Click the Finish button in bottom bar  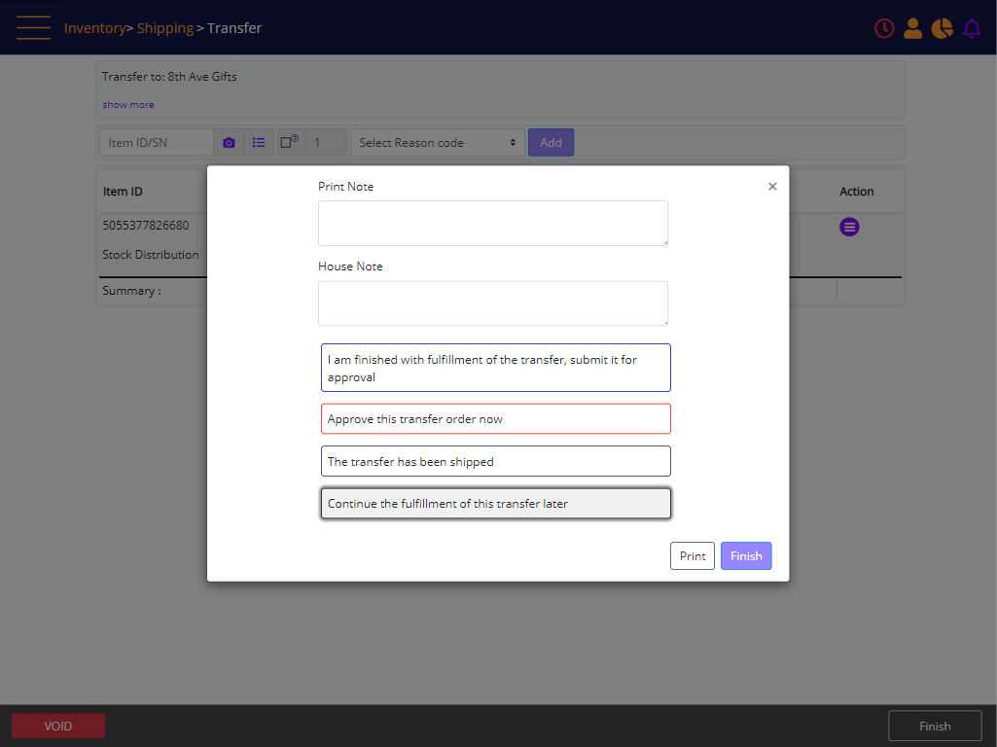pos(935,726)
